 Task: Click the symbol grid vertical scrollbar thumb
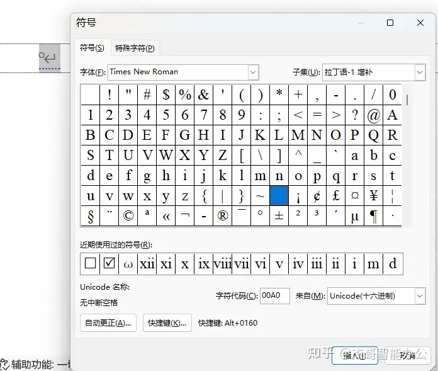(x=407, y=100)
